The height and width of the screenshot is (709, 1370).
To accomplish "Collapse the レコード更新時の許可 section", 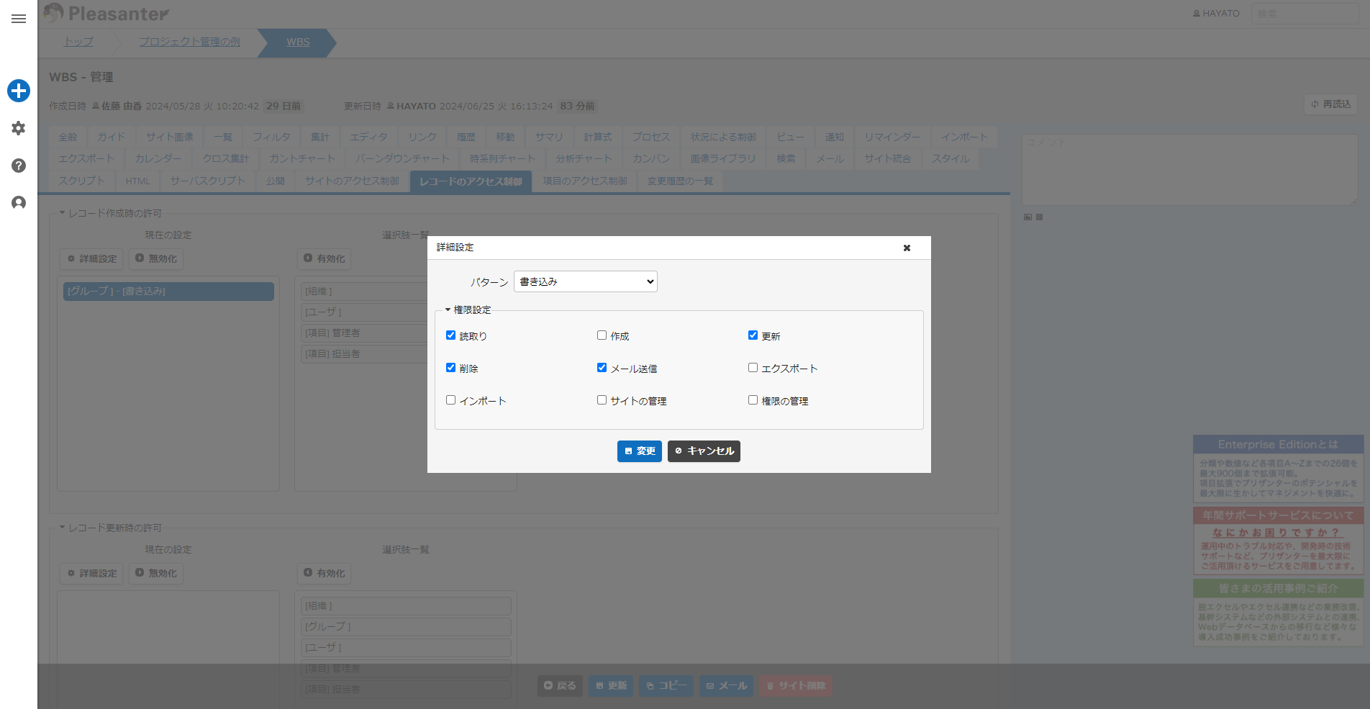I will coord(111,528).
